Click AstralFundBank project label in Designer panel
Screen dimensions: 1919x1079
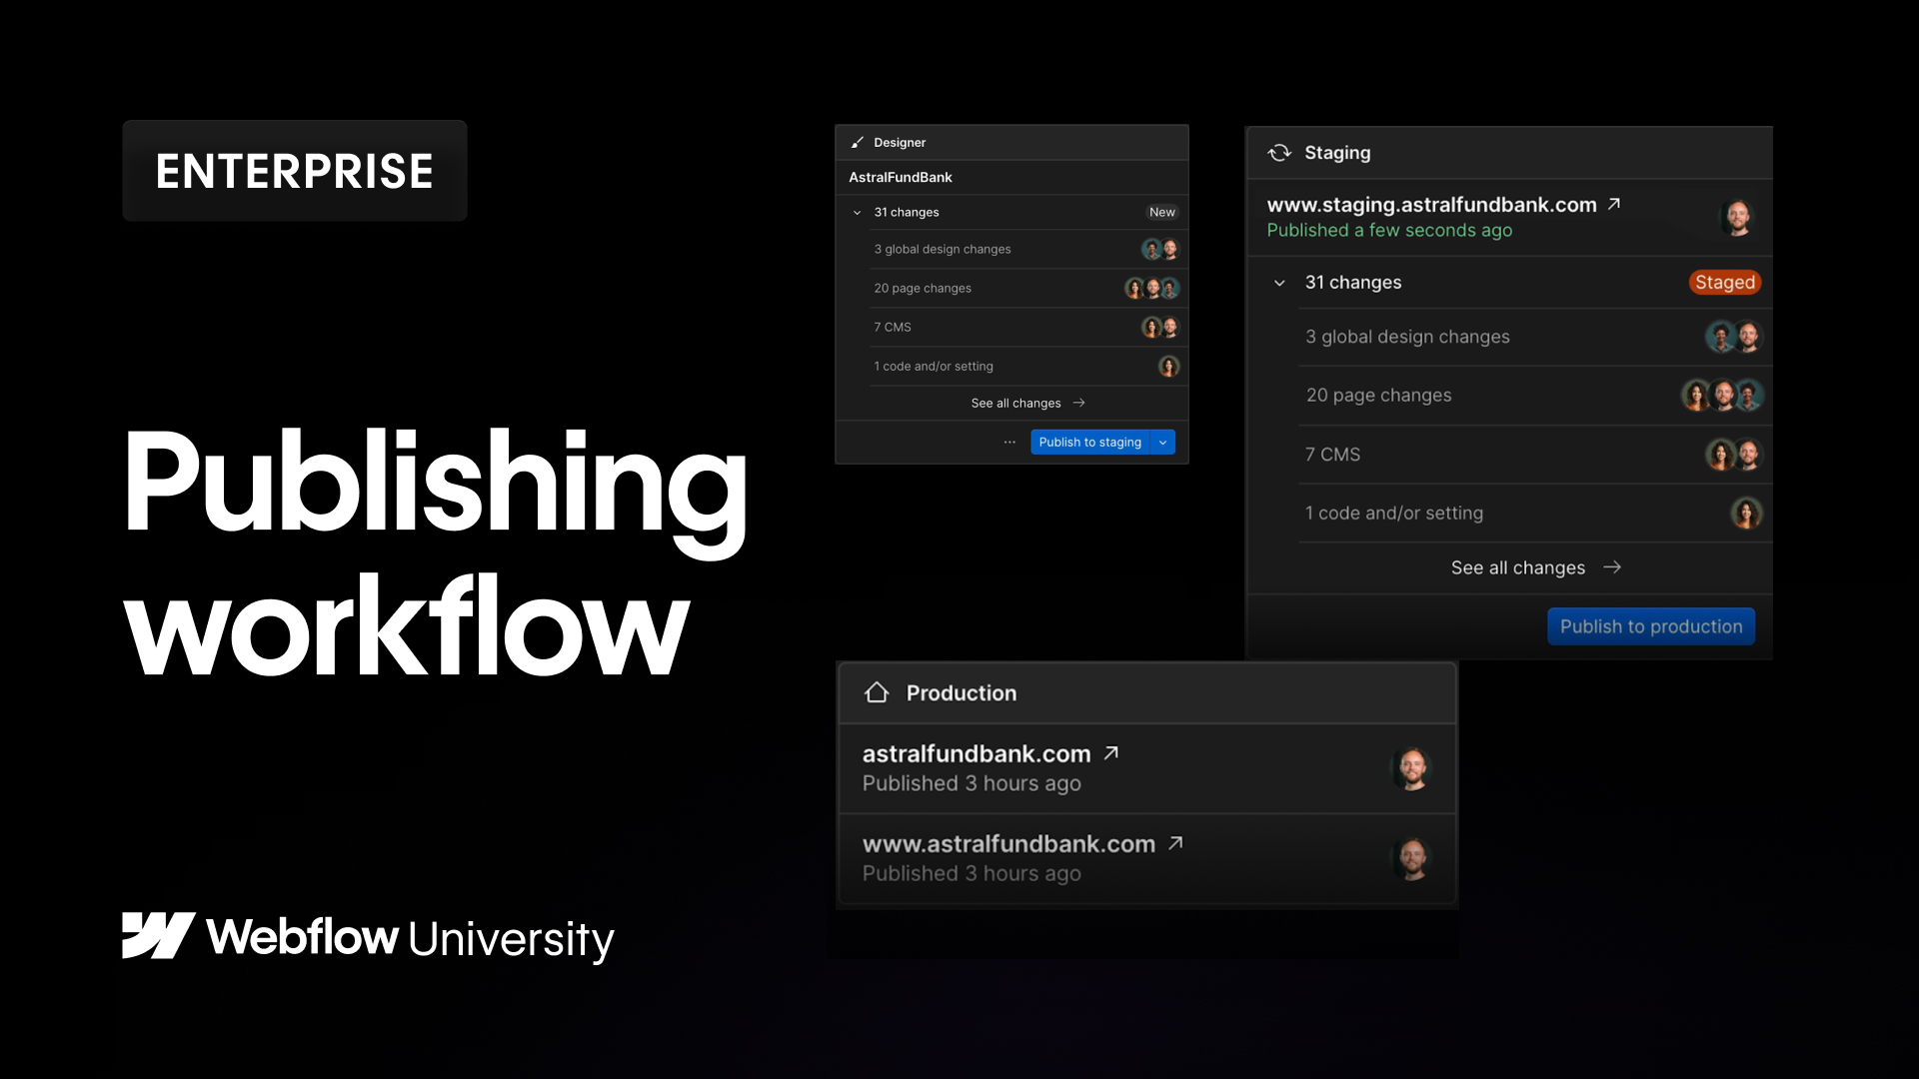[902, 177]
